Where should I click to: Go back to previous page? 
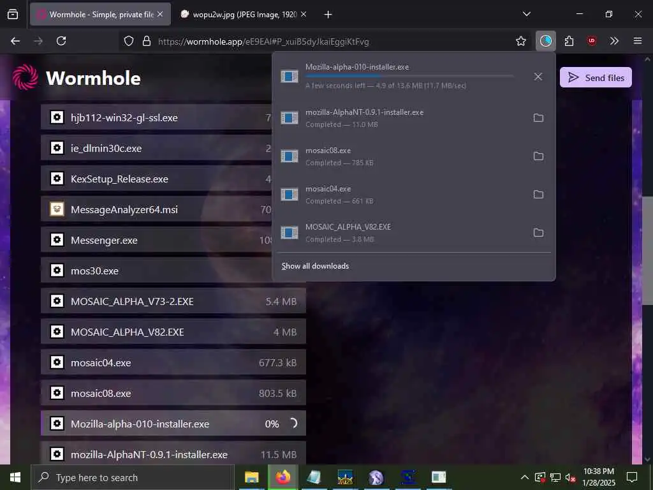(15, 41)
